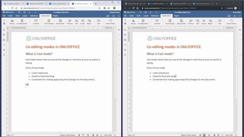Open Chat panel button in left window ribbon
Screen dimensions: 244x137
coord(98,22)
